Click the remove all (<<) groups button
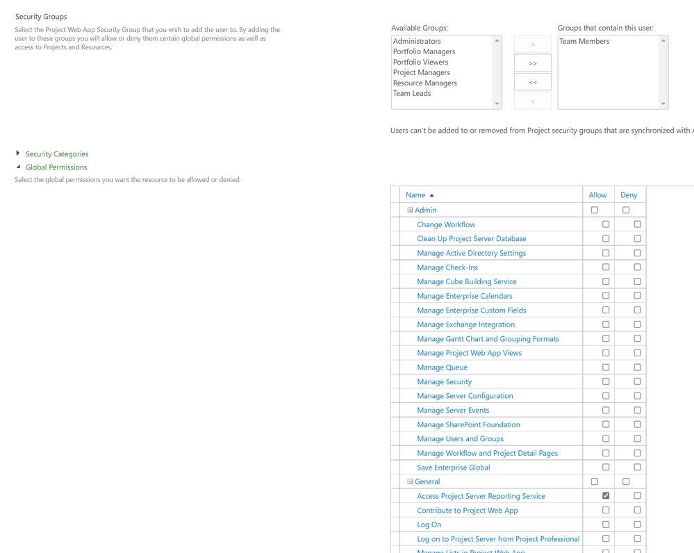Image resolution: width=694 pixels, height=553 pixels. coord(532,82)
